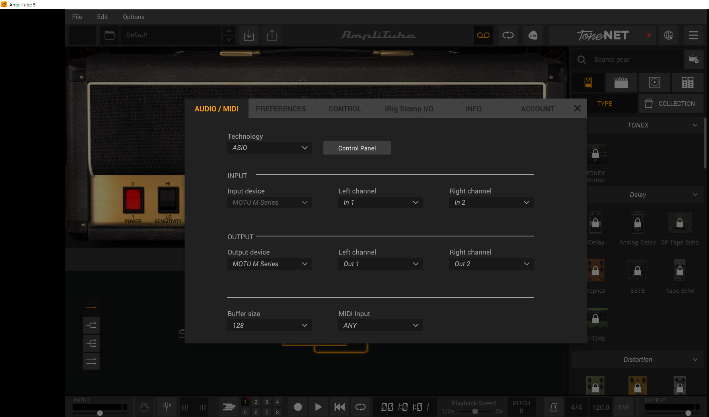Click the input dial icon in bottom bar
This screenshot has width=709, height=417.
tap(144, 407)
